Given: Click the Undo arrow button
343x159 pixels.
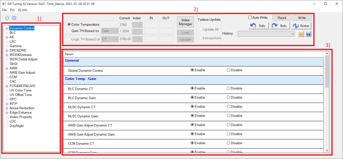Looking at the screenshot, I should point(258,26).
